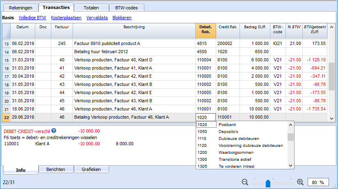Click BTW code cell IG21
Image resolution: width=338 pixels, height=189 pixels.
tap(278, 43)
